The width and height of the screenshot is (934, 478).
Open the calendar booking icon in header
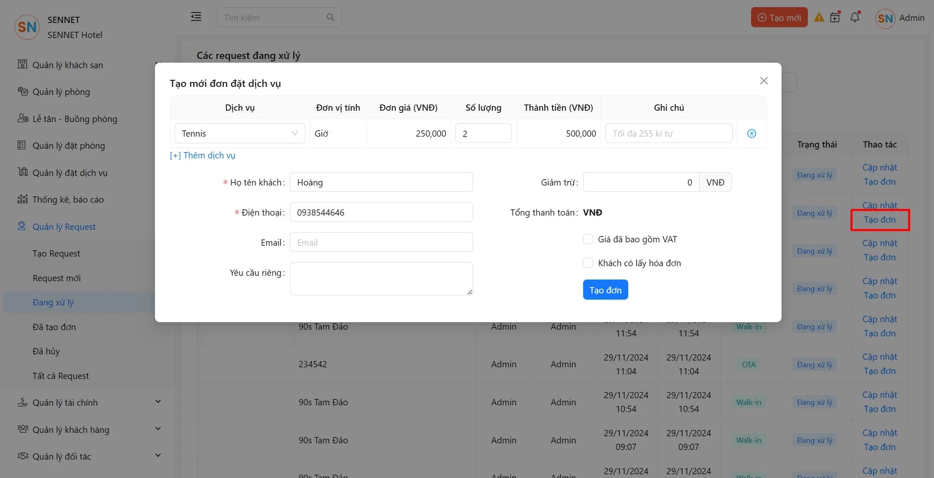click(x=835, y=17)
